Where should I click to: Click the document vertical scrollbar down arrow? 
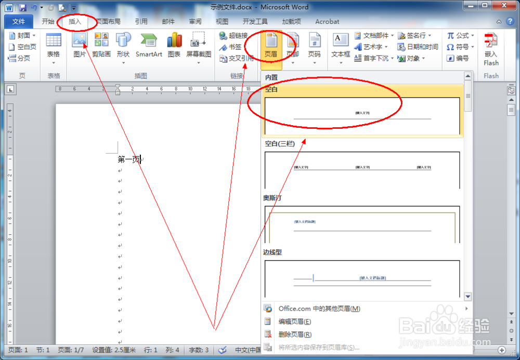pyautogui.click(x=511, y=313)
